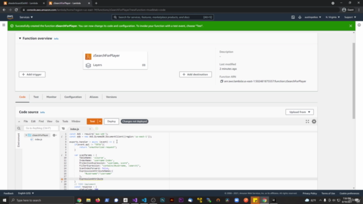Open the N. Virginia region selector
Screen dimensions: 363x204
click(333, 17)
